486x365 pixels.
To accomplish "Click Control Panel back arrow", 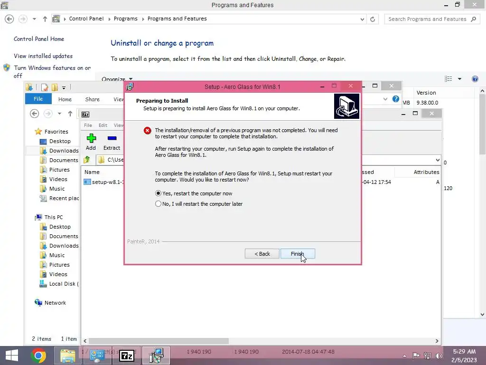I will point(9,19).
